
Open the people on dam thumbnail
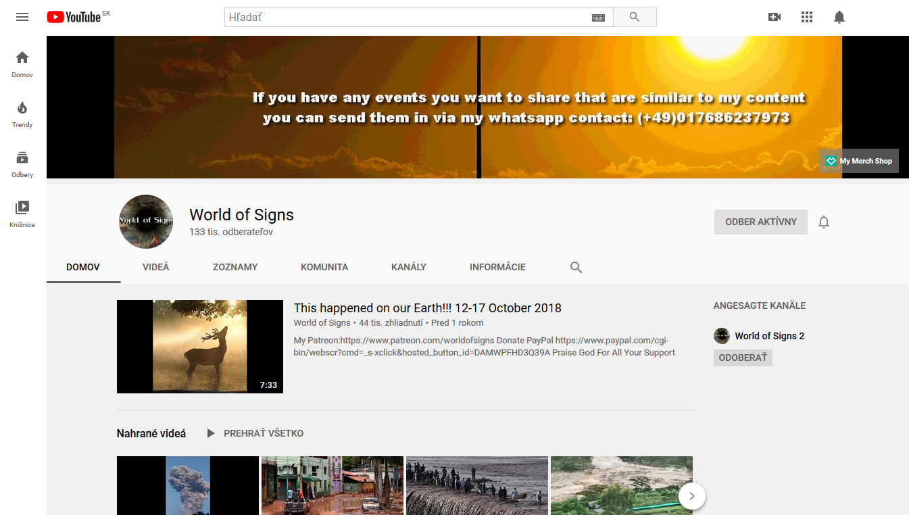[477, 485]
